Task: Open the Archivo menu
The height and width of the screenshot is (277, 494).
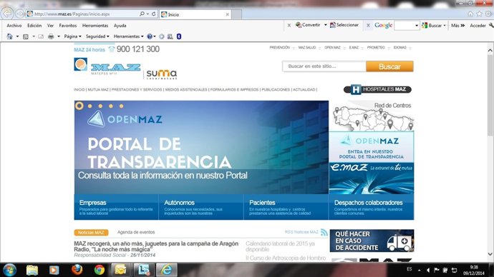Action: (14, 26)
